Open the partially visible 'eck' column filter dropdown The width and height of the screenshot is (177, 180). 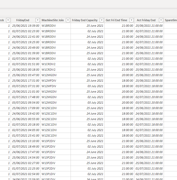8,20
